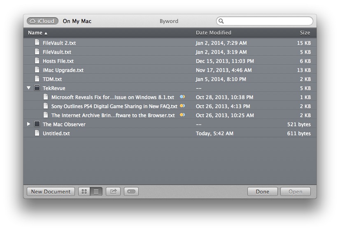This screenshot has width=340, height=231.
Task: Click the Microsoft Reveals Fix document icon
Action: pyautogui.click(x=46, y=97)
